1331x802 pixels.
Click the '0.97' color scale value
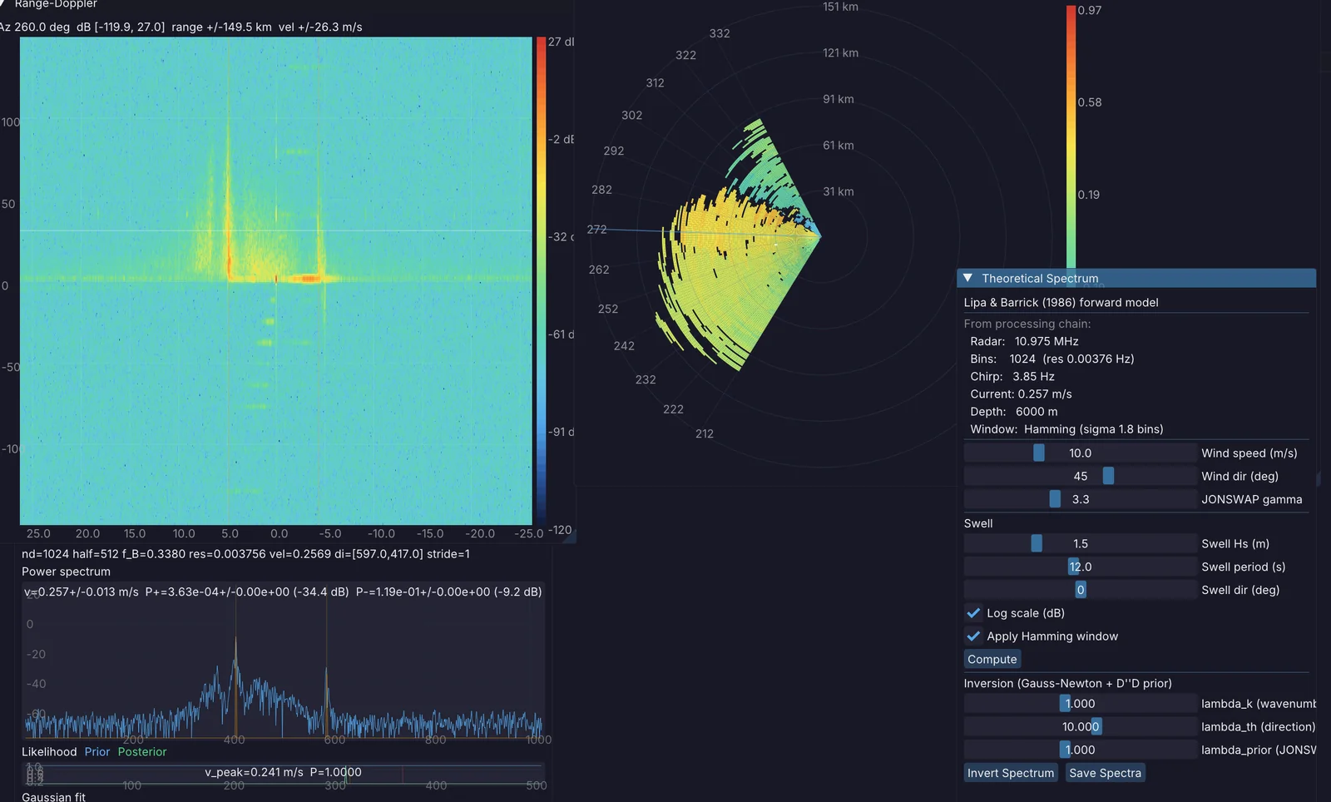[1089, 11]
